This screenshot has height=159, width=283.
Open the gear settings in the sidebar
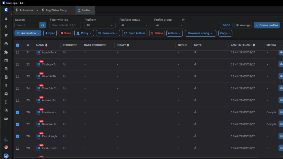(x=6, y=94)
